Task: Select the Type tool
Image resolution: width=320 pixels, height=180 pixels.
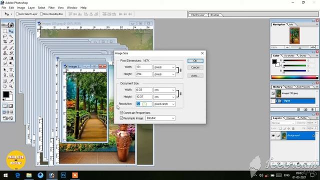Action: 11,70
